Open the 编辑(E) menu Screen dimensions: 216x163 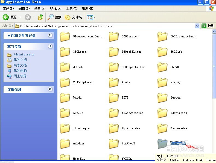tap(24, 8)
